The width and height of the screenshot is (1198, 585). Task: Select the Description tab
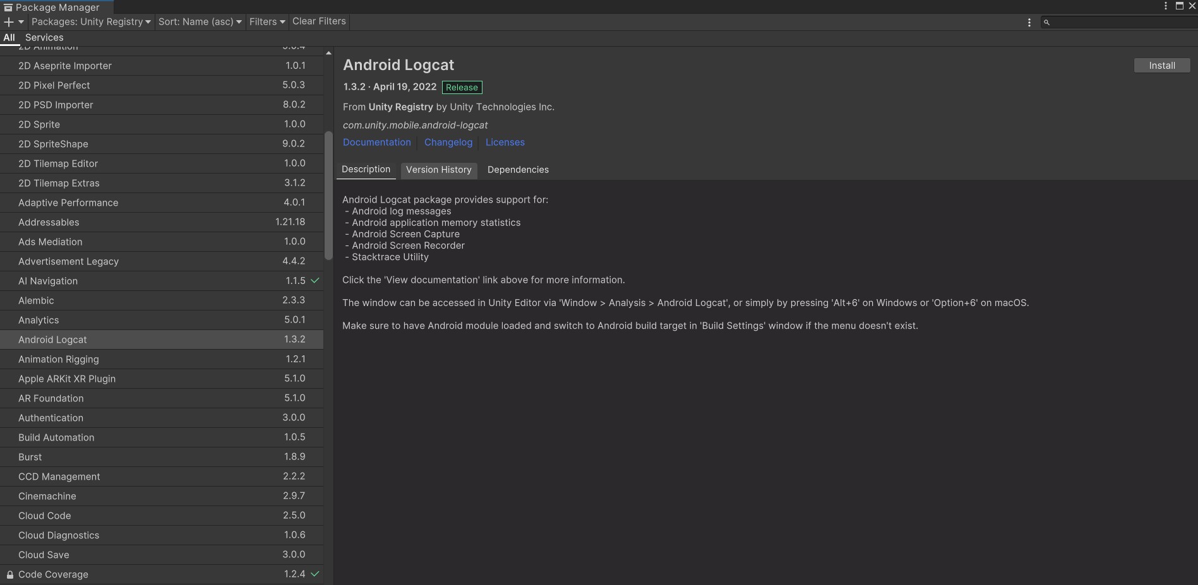pyautogui.click(x=366, y=170)
